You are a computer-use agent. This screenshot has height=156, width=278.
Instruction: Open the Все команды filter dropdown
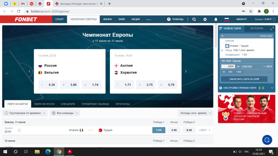point(65,113)
